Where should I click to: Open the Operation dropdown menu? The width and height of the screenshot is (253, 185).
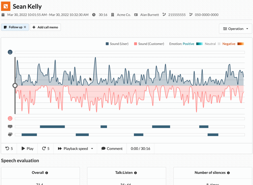(236, 29)
